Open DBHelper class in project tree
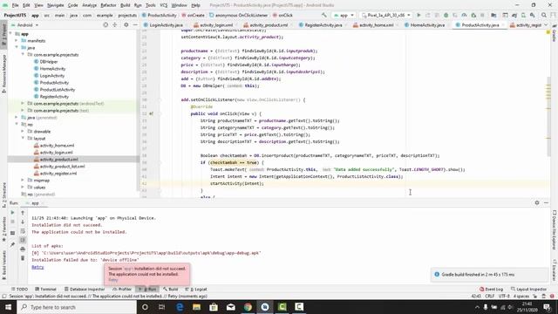 (45, 62)
